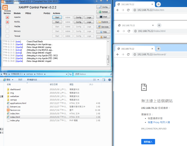187x146 pixels.
Task: Expand the address bar history dropdown in Explorer
Action: tap(67, 74)
